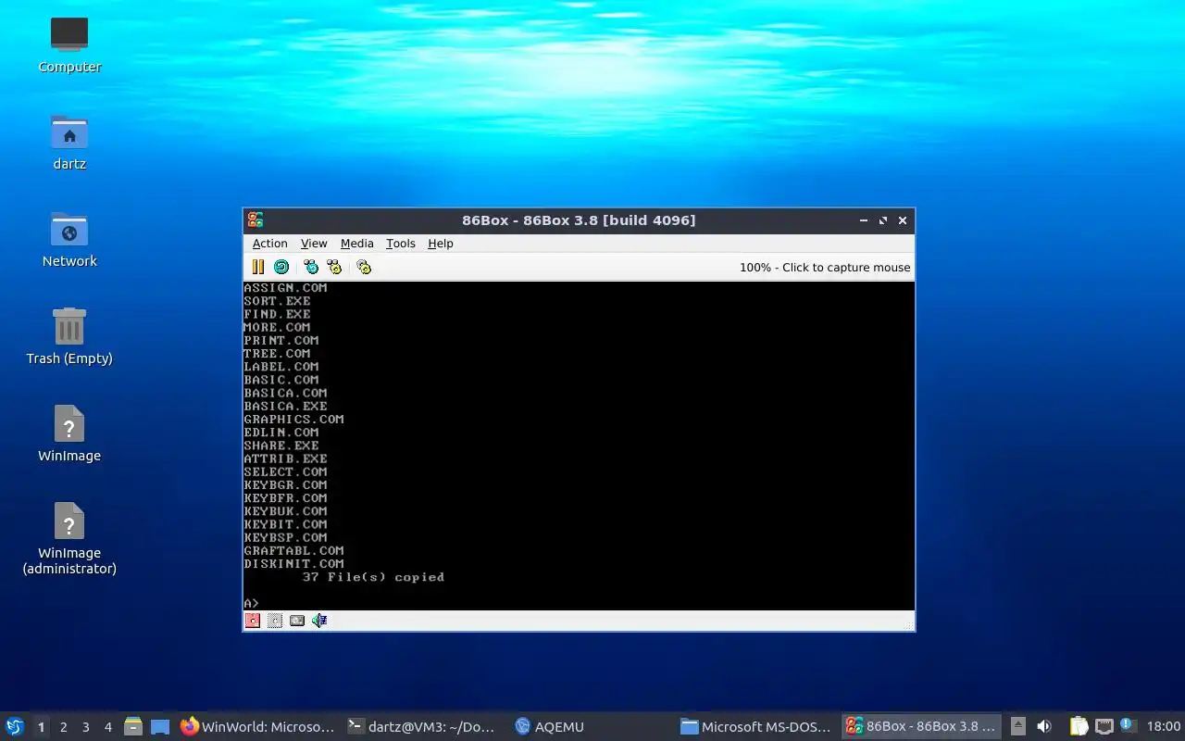Switch to Microsoft MS-DOS folder taskbar window

click(757, 726)
